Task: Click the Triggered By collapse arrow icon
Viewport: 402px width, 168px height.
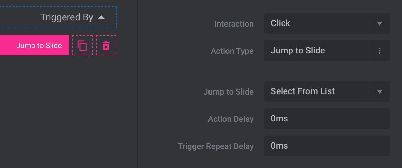Action: 102,17
